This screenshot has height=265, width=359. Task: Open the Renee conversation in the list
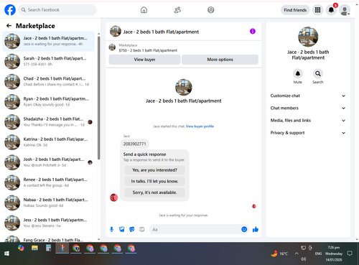point(48,182)
